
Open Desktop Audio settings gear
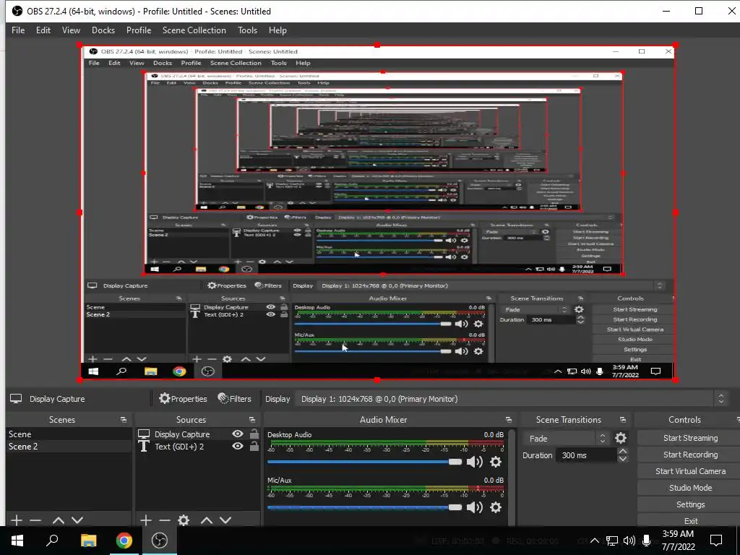[x=496, y=462]
